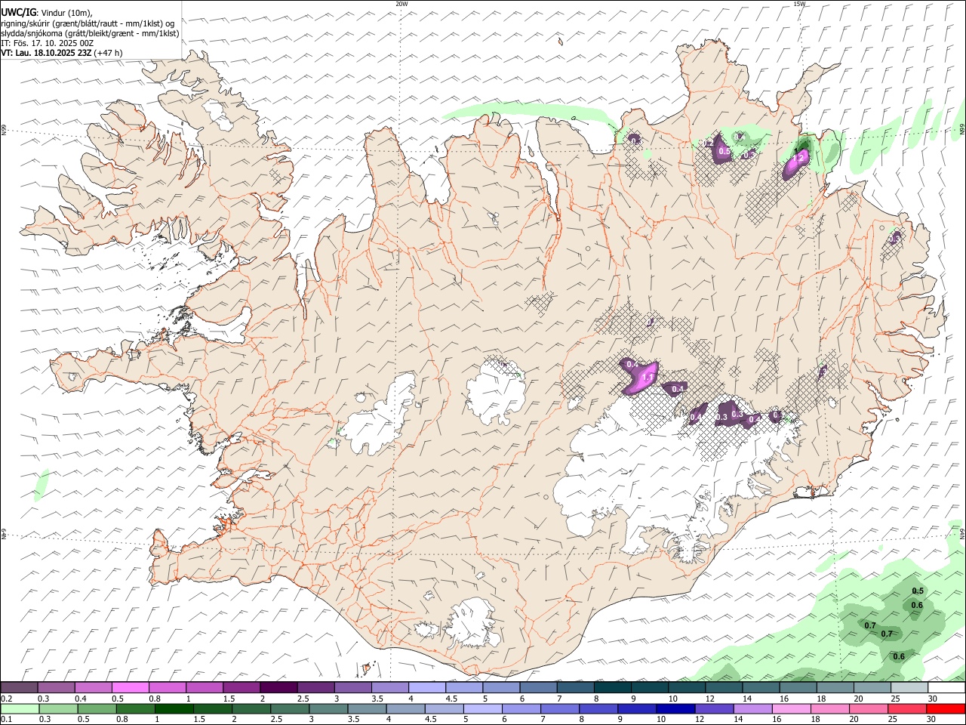Select the bright red 30 rain legend swatch
This screenshot has height=725, width=966.
tap(945, 708)
